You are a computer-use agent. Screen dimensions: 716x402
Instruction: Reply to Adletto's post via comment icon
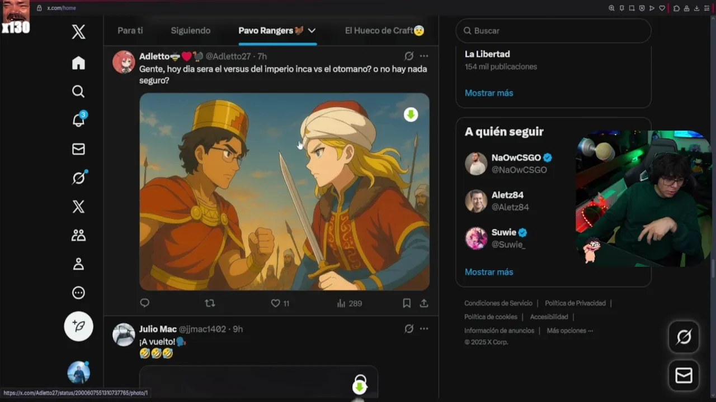(x=144, y=303)
